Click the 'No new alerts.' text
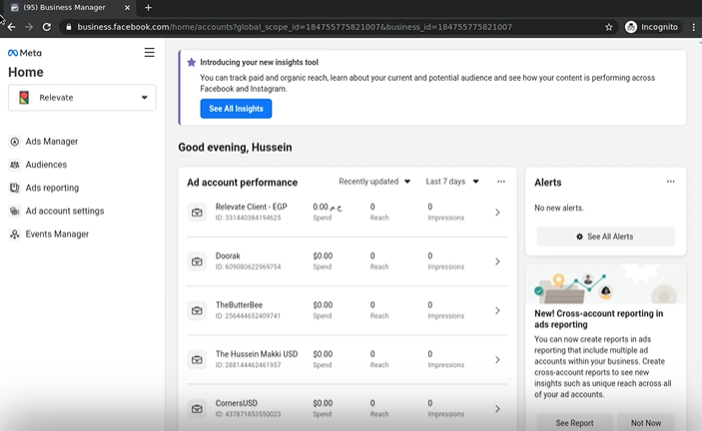Screen dimensions: 702x431 559,208
